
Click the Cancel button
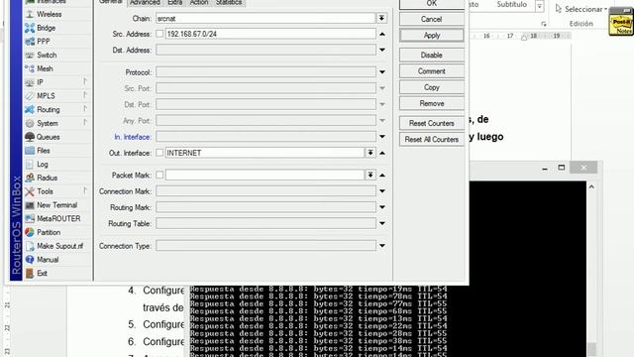coord(432,20)
